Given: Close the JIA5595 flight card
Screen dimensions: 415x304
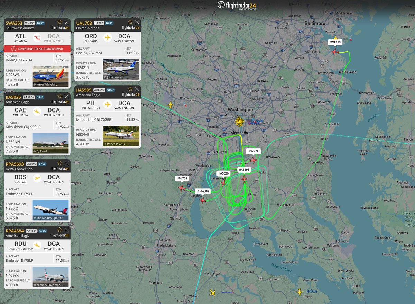Looking at the screenshot, I should pos(137,89).
